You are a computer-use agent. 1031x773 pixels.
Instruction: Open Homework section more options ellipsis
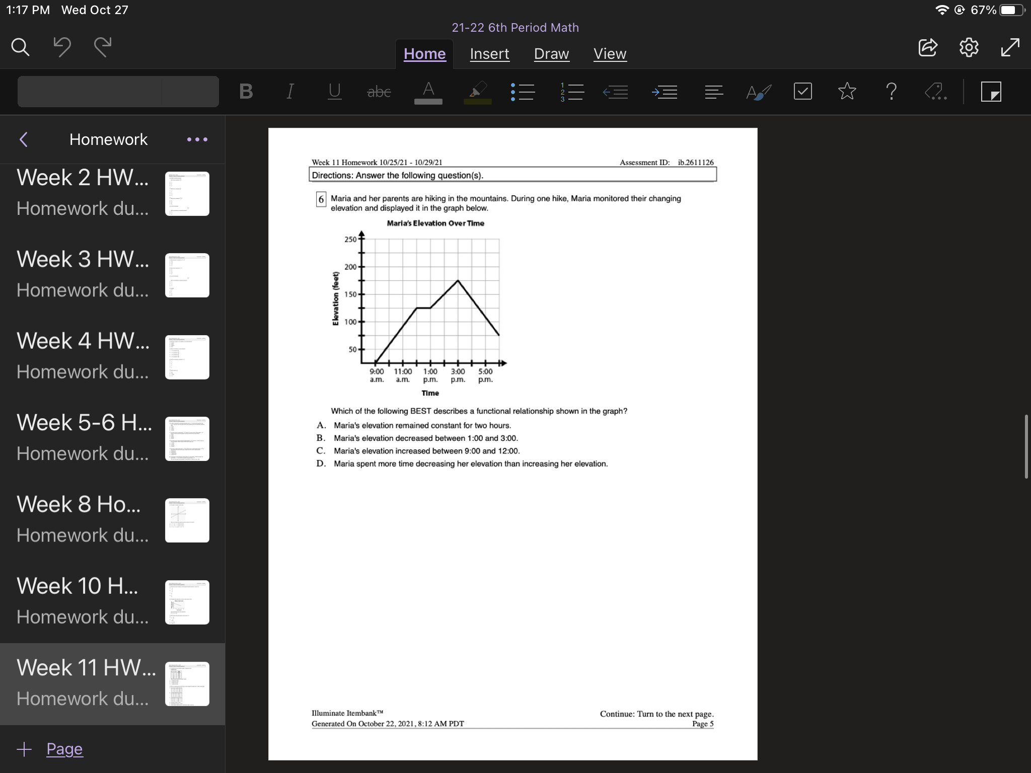coord(197,139)
